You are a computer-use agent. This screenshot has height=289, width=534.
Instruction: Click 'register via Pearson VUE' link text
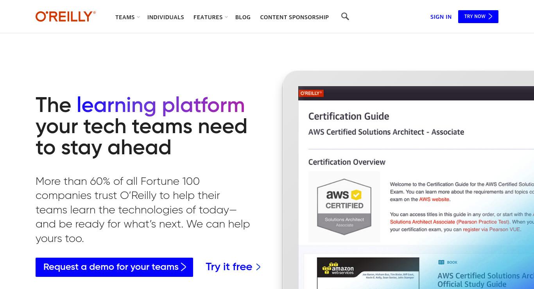pos(492,229)
